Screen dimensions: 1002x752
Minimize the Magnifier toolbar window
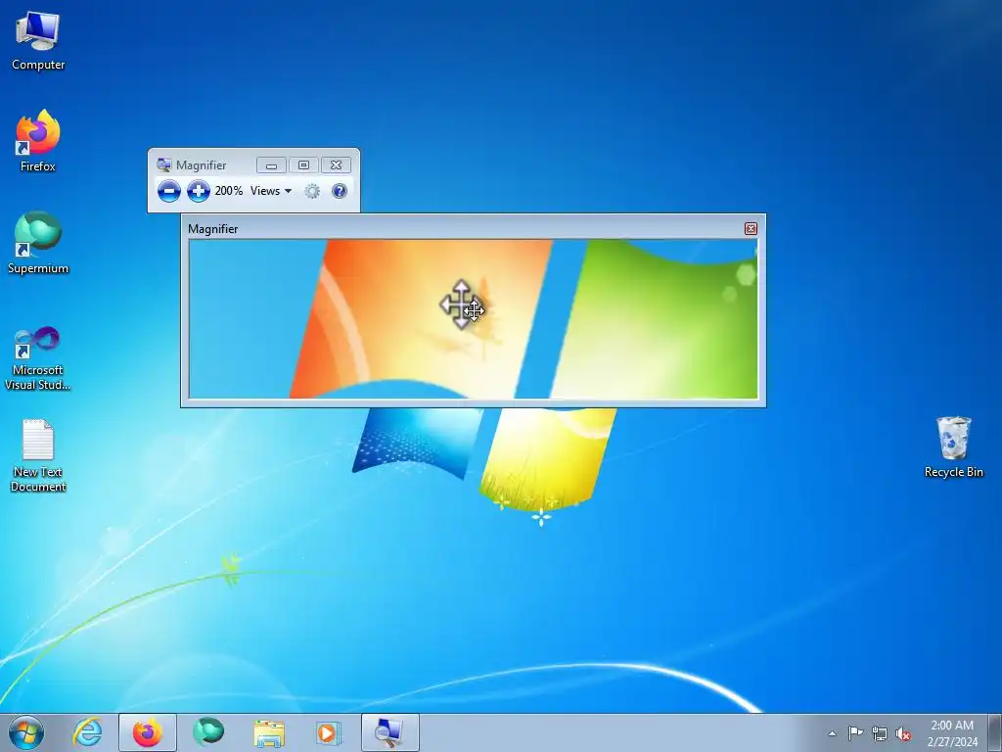[272, 164]
